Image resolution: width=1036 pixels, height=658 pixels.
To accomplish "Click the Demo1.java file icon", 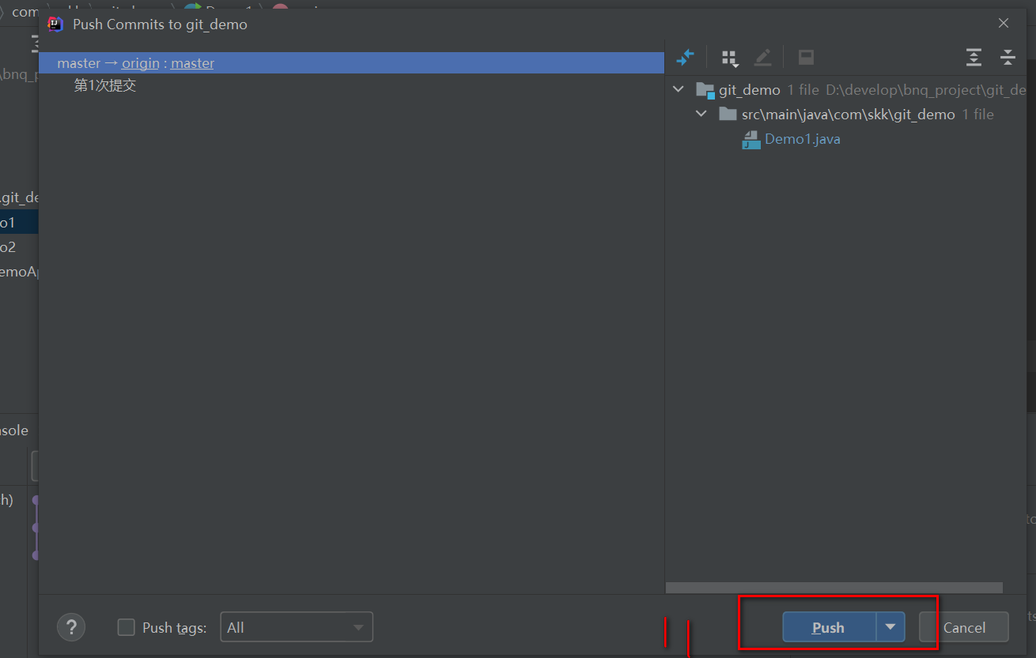I will (751, 140).
